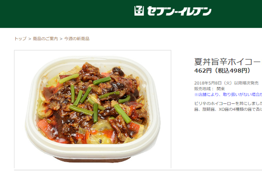Open 今週の新商品 breadcrumb link

pos(77,38)
